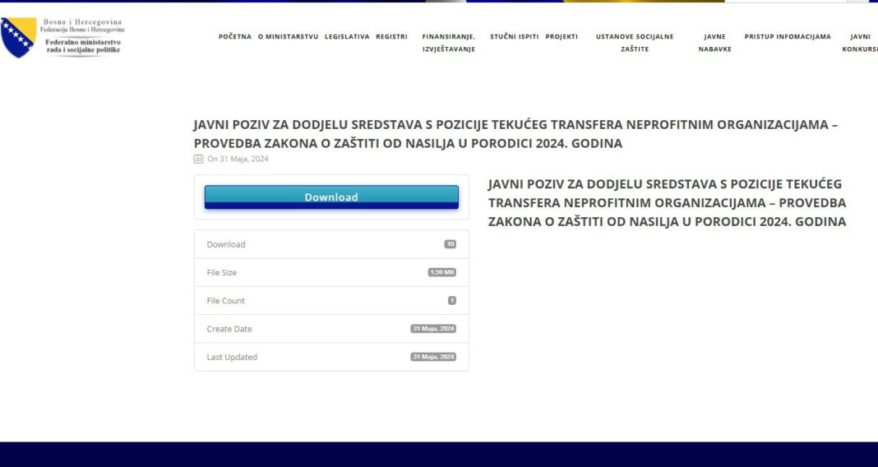This screenshot has width=878, height=467.
Task: Click the blue Download button
Action: click(331, 197)
